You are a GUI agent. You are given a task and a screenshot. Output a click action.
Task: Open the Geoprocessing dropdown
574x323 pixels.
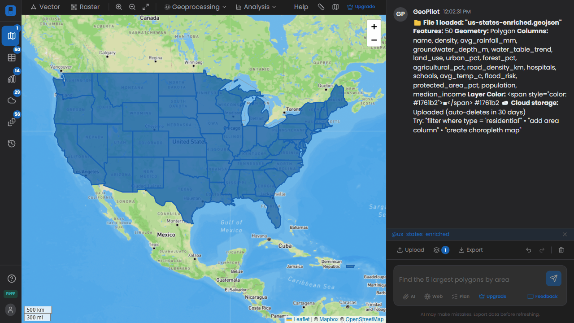[x=195, y=7]
